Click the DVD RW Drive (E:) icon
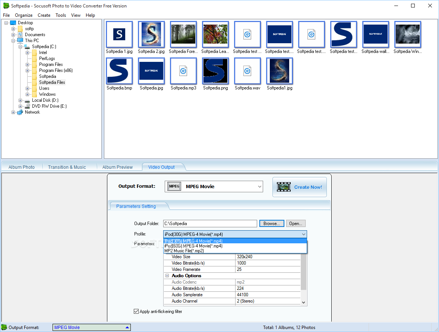This screenshot has height=332, width=439. click(27, 106)
